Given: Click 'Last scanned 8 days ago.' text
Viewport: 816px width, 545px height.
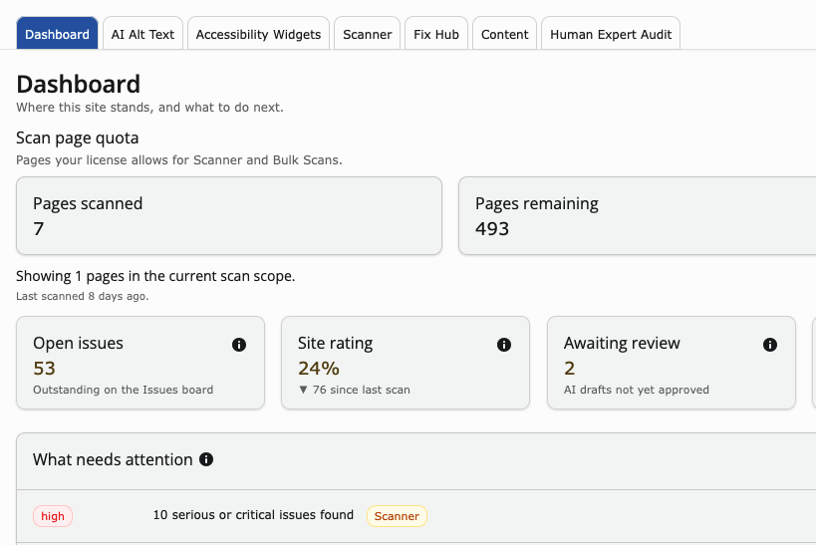Looking at the screenshot, I should 83,296.
